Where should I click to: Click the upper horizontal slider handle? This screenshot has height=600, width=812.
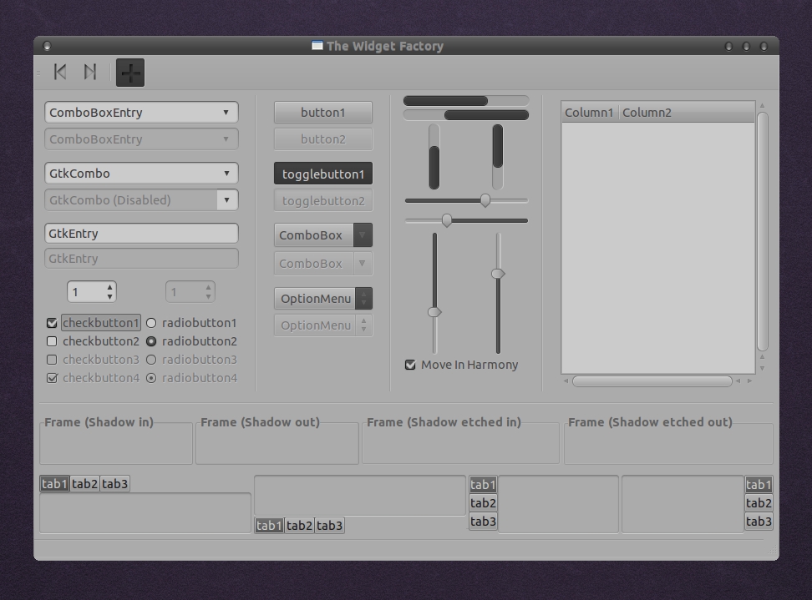tap(485, 200)
